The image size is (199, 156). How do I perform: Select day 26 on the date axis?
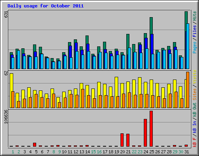coord(157,152)
